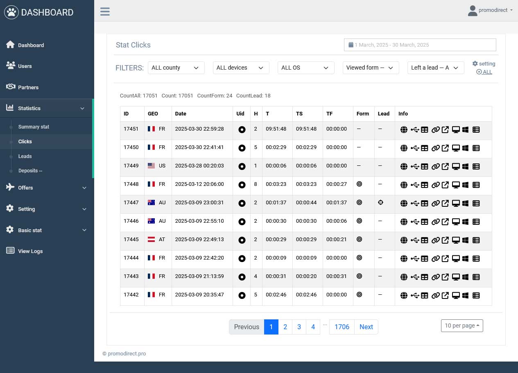
Task: Open Summary stat in the sidebar
Action: 34,127
